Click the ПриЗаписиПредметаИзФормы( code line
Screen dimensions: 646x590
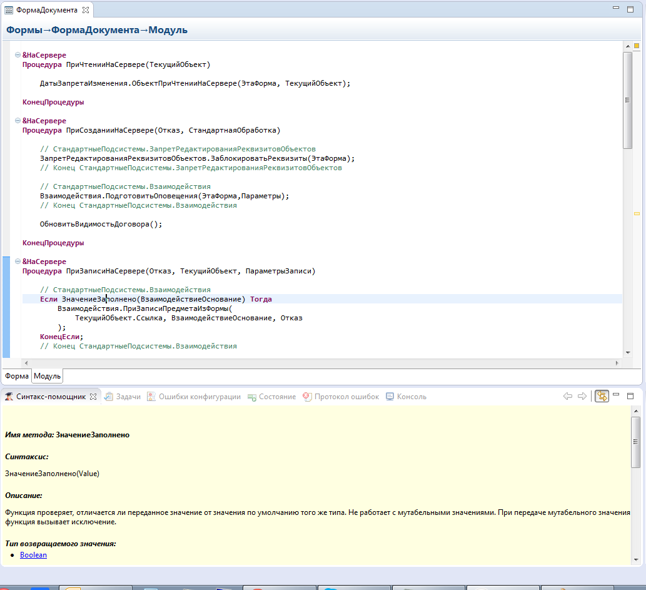pyautogui.click(x=144, y=308)
